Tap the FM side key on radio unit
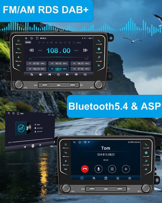The width and height of the screenshot is (162, 203). (x=18, y=65)
